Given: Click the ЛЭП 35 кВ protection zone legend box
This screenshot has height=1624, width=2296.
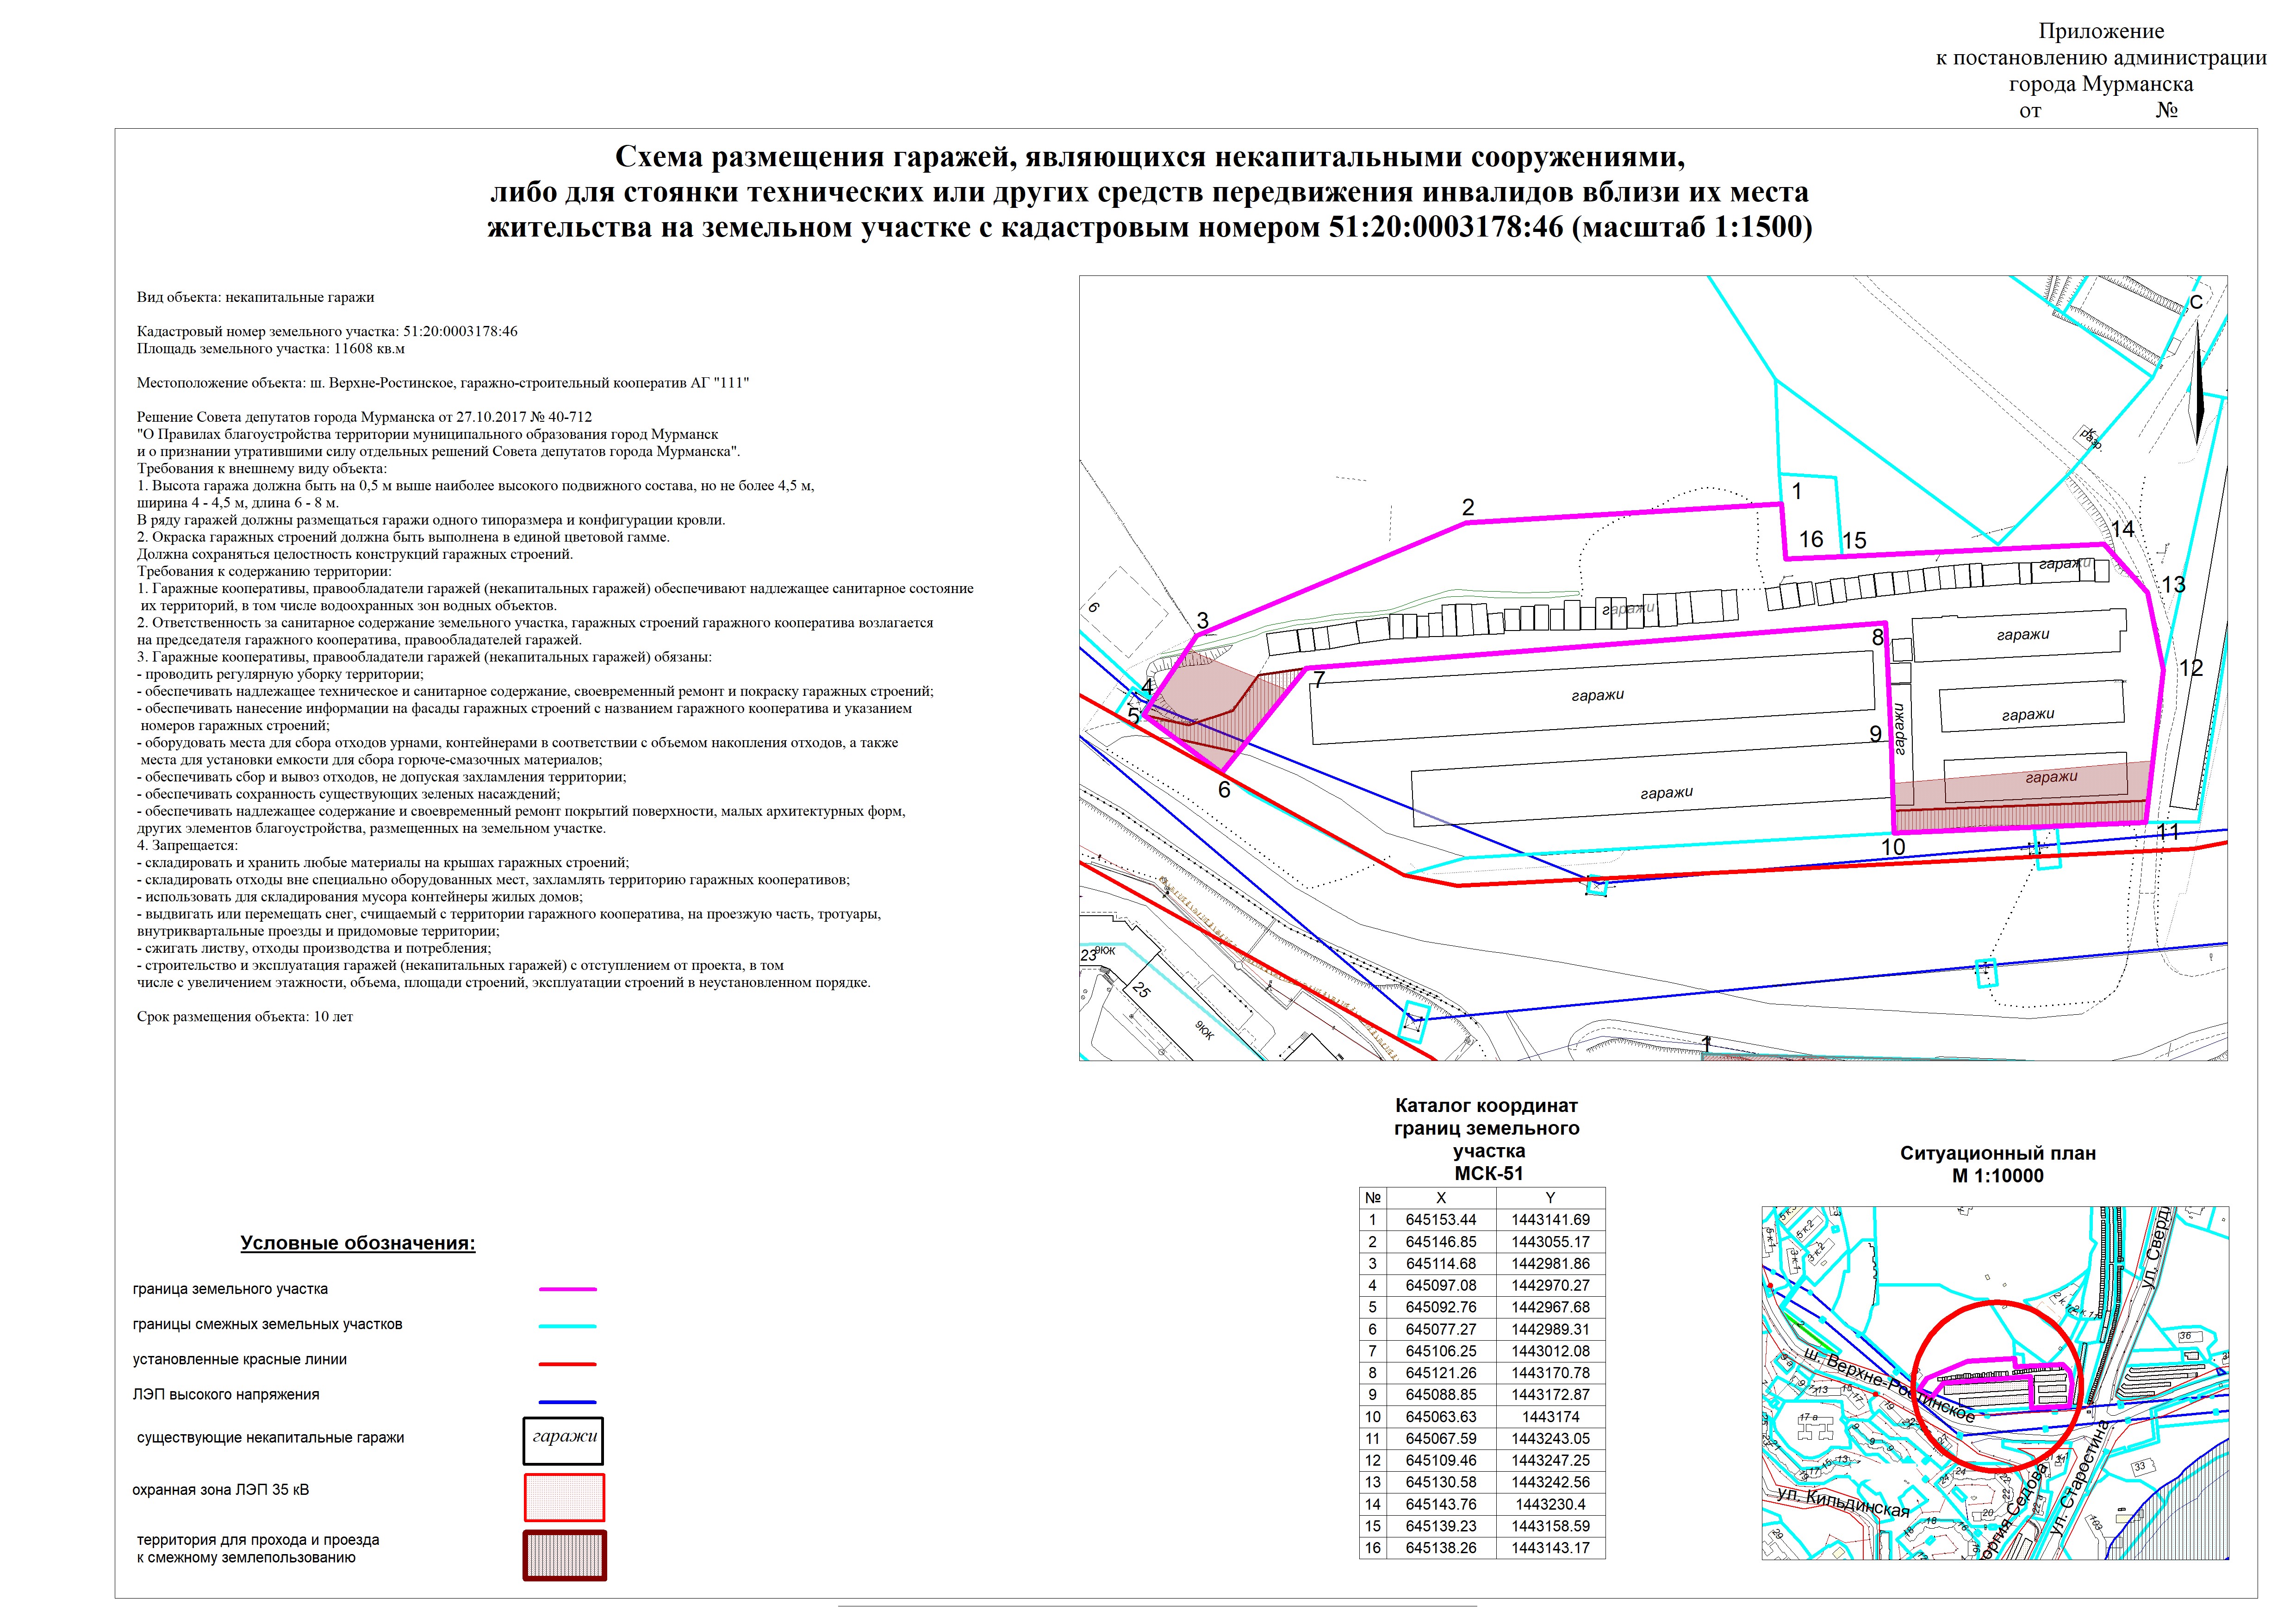Looking at the screenshot, I should click(564, 1497).
